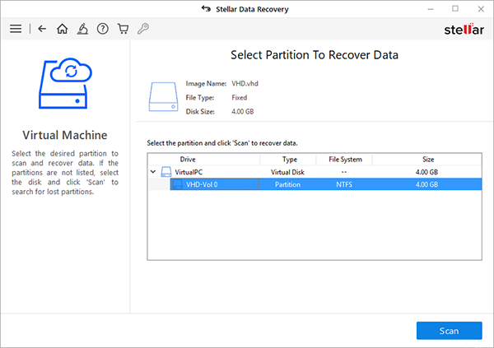
Task: Click the Disk Size 4.00 GB value
Action: coord(243,112)
